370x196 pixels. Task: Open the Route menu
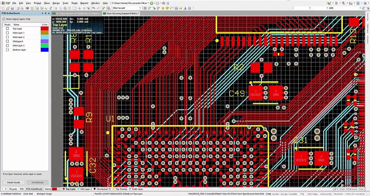tap(75, 3)
